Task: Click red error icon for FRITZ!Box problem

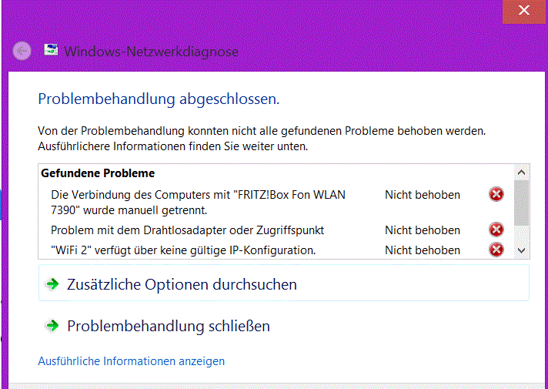Action: 496,194
